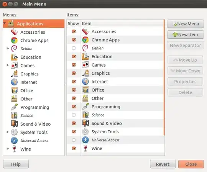The height and width of the screenshot is (172, 207).
Task: Click the Chrome Apps icon in Menus tree
Action: tap(14, 40)
